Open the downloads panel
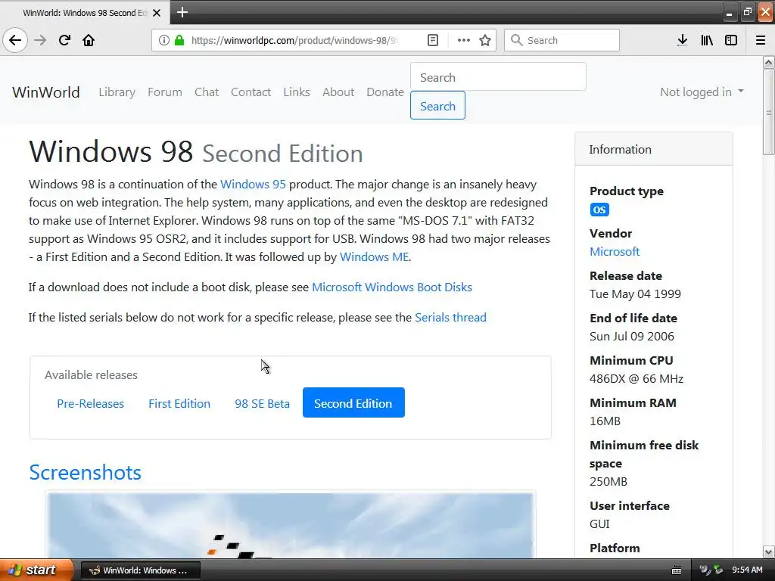Screen dimensions: 775x581 682,40
